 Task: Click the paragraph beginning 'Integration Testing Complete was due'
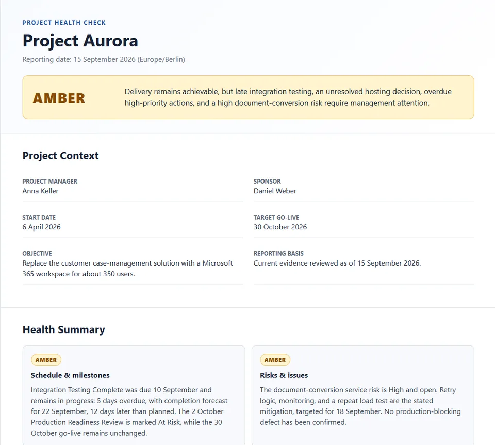click(129, 411)
